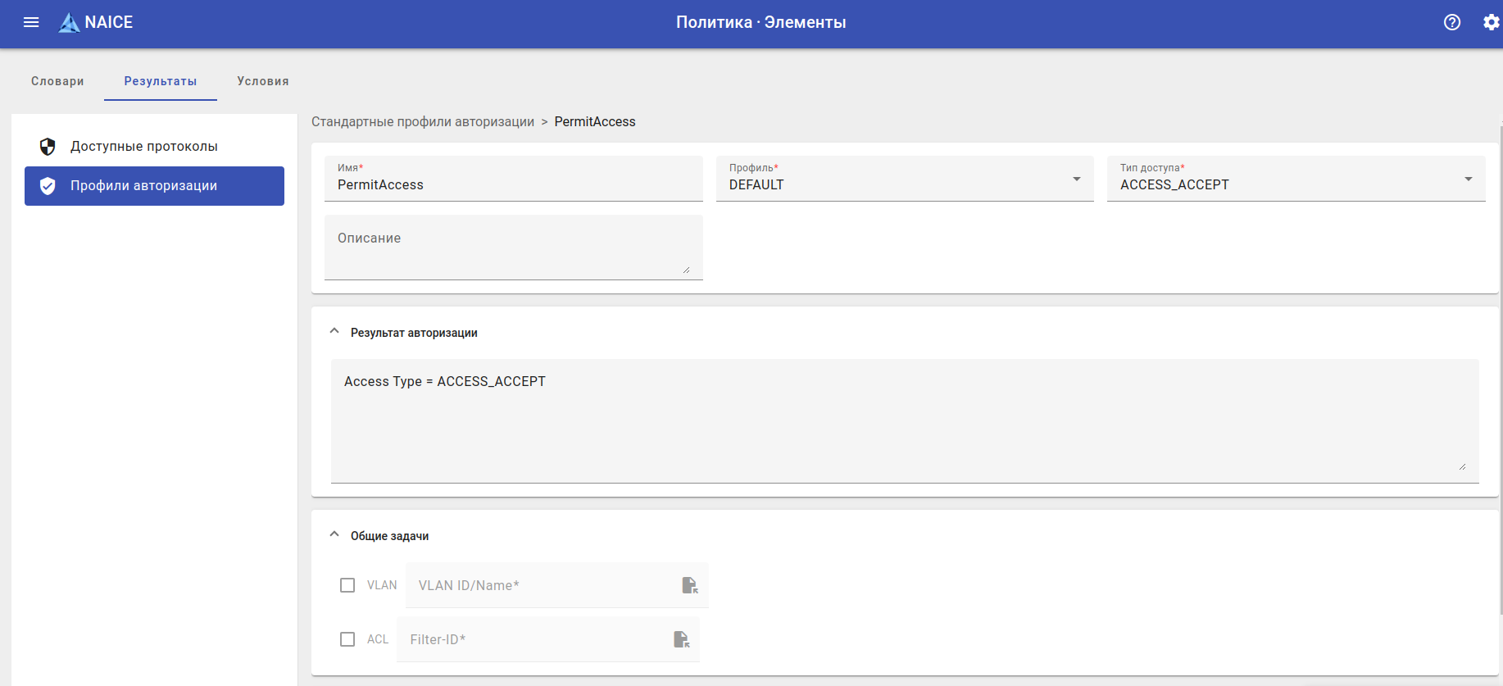1503x686 pixels.
Task: Click the VLAN ID/Name file picker icon
Action: coord(690,585)
